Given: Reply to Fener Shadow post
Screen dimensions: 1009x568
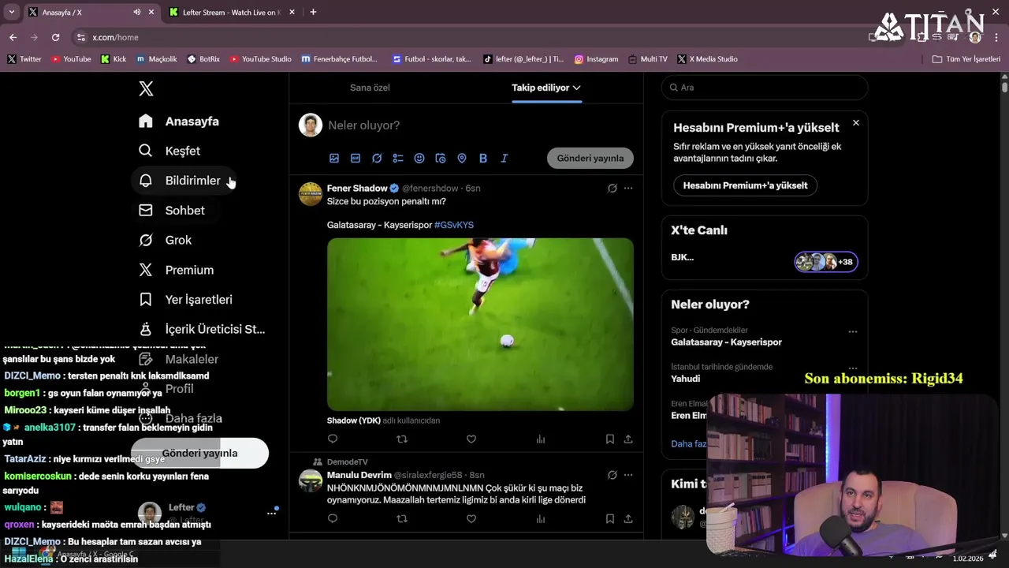Looking at the screenshot, I should pyautogui.click(x=333, y=439).
